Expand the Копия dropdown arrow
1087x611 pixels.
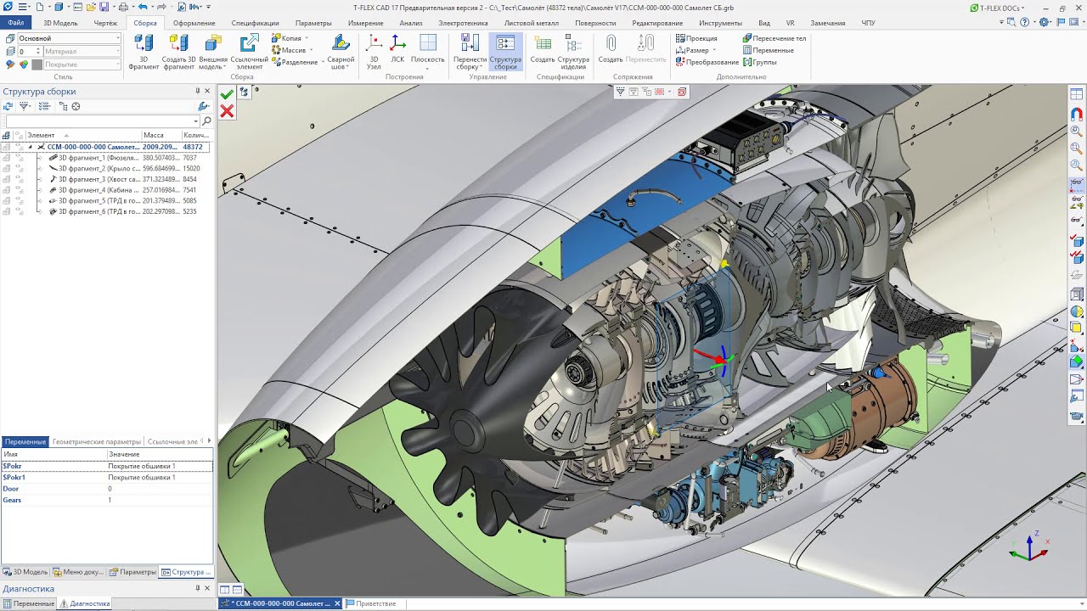coord(307,38)
